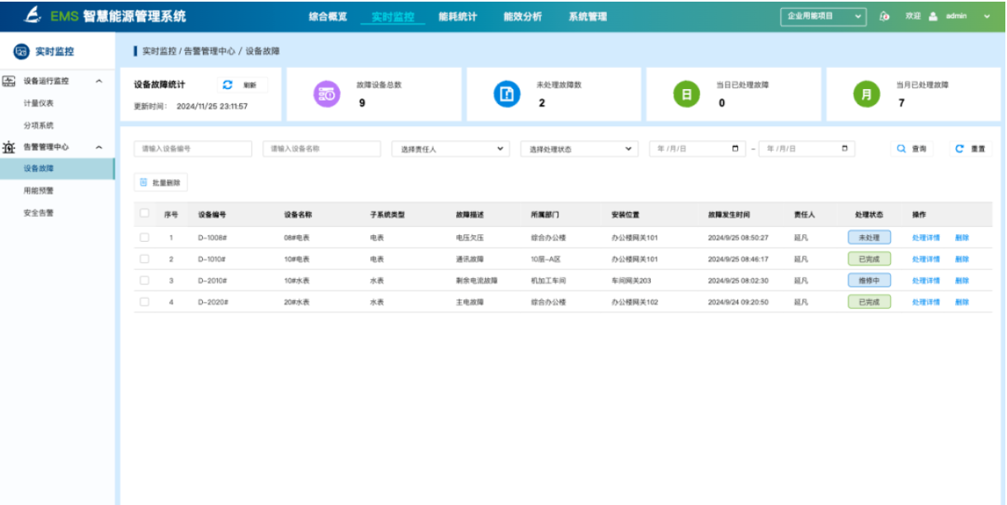Click the blue unprocessed faults icon
Viewport: 1007px width, 505px height.
(506, 95)
